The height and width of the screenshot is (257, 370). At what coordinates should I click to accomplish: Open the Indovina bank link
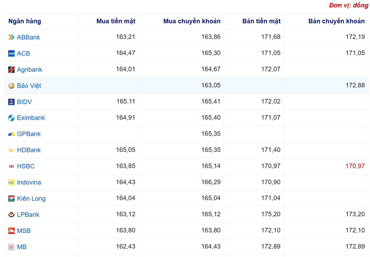29,182
